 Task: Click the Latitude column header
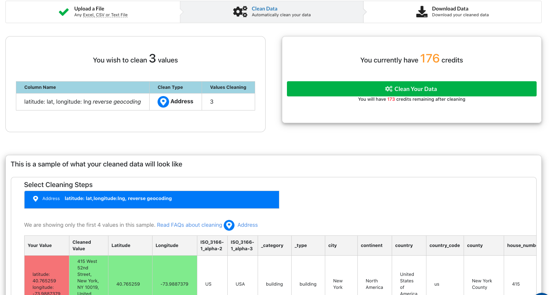tap(130, 246)
